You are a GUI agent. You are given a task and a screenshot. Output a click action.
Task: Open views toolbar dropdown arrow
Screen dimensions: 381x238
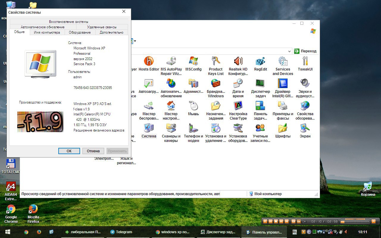[x=135, y=41]
